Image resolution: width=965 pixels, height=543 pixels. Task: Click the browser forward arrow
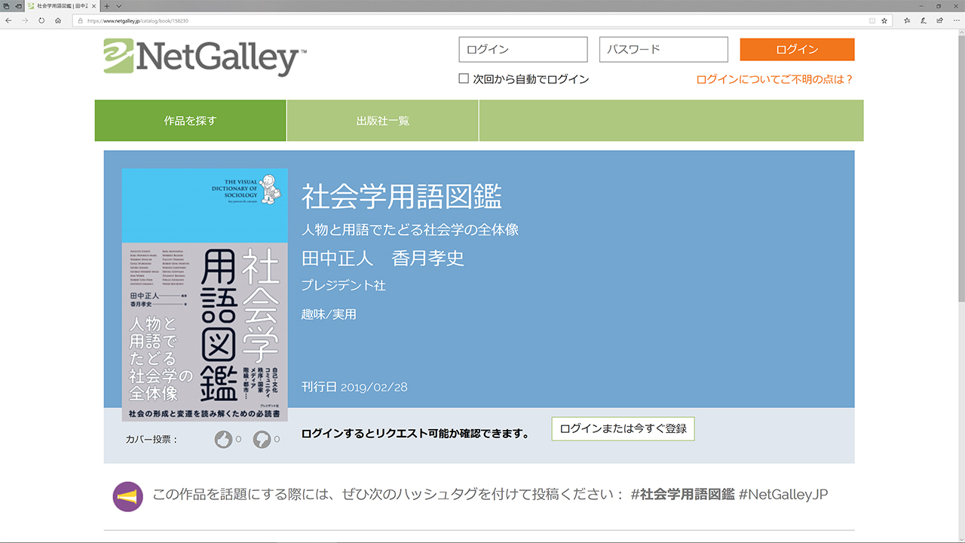tap(25, 20)
